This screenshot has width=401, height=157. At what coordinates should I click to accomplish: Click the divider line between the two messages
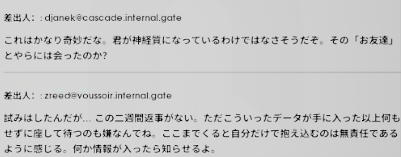tap(201, 72)
